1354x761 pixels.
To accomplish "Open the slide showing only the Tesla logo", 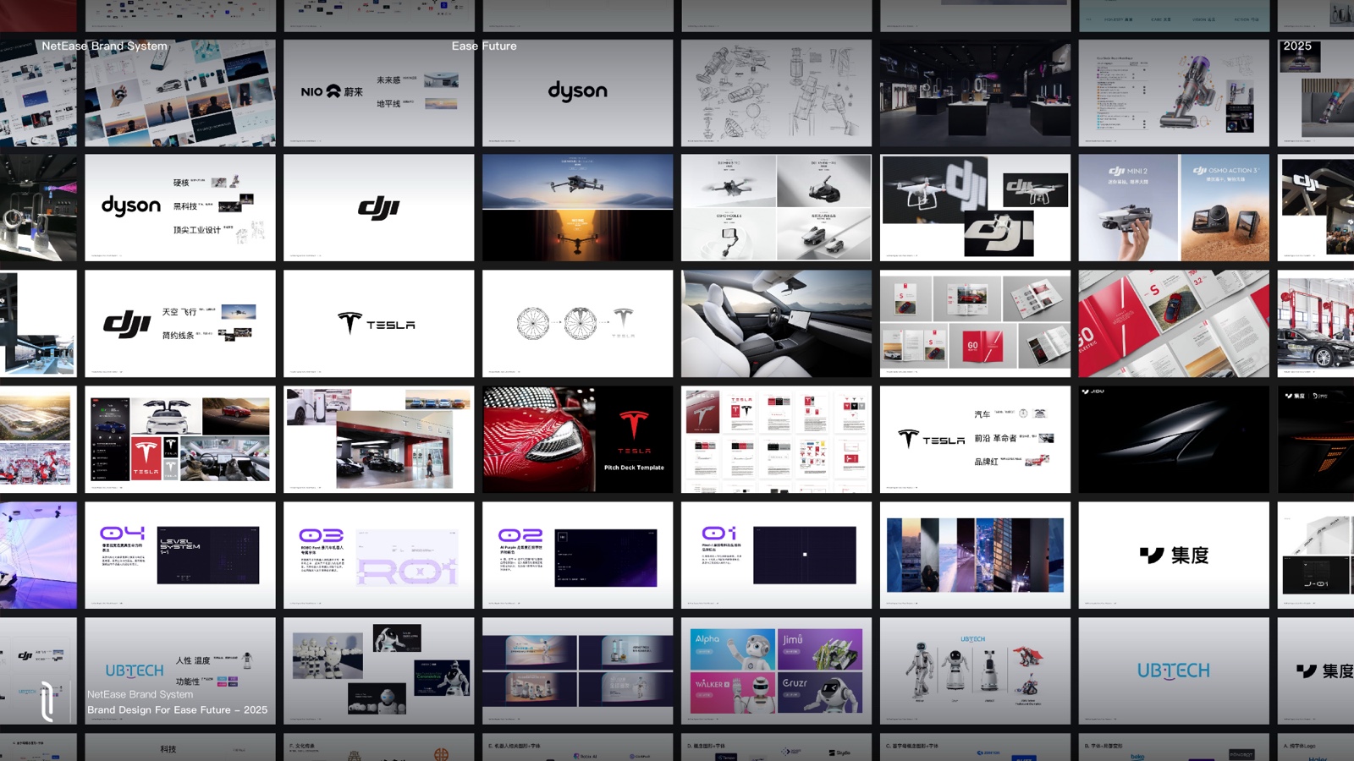I will (x=379, y=324).
